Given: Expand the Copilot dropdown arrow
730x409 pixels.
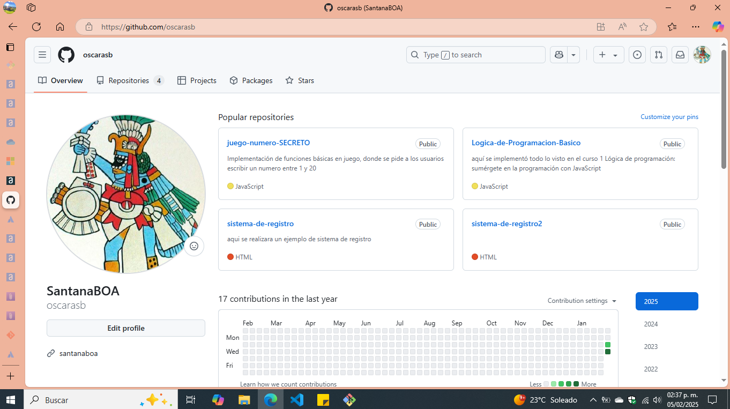Looking at the screenshot, I should [573, 55].
